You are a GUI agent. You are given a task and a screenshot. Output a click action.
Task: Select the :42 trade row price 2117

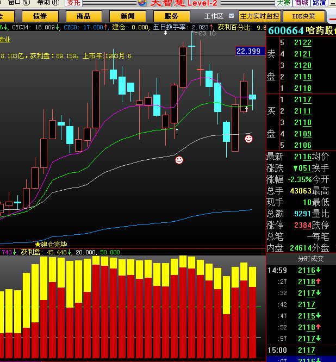click(x=307, y=304)
